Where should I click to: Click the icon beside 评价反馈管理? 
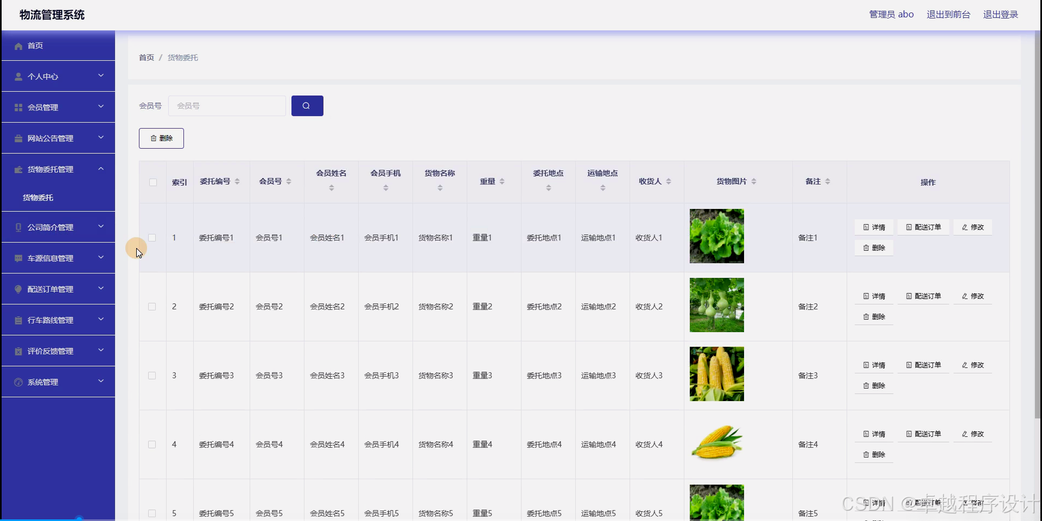point(18,351)
